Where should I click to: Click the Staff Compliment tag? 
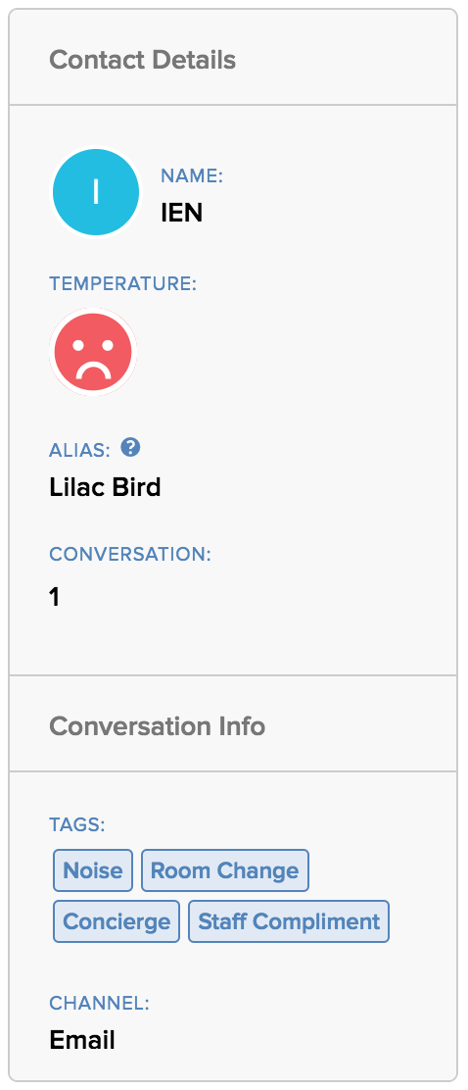pos(289,921)
